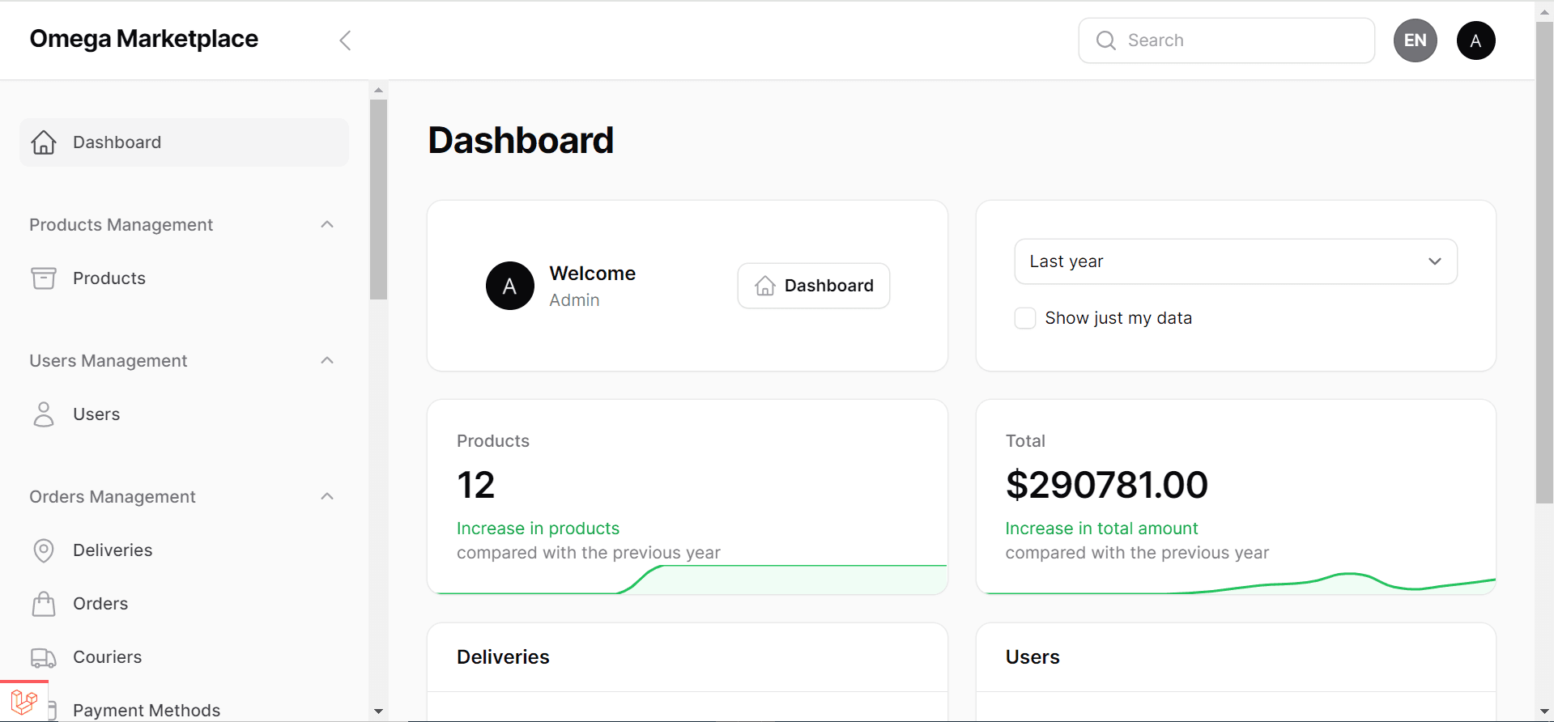This screenshot has width=1554, height=722.
Task: Collapse the Users Management section
Action: (327, 360)
